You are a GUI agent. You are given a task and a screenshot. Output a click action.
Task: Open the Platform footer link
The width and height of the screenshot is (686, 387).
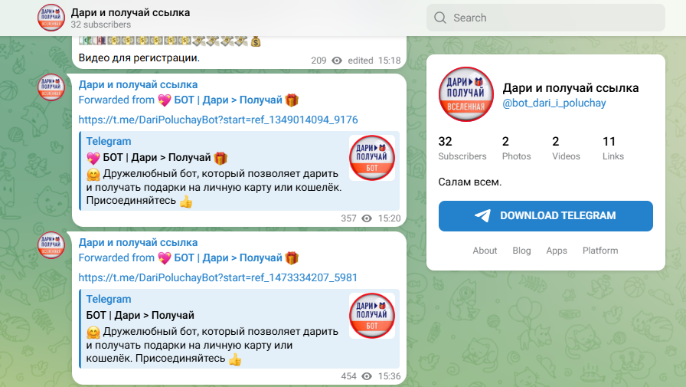600,251
